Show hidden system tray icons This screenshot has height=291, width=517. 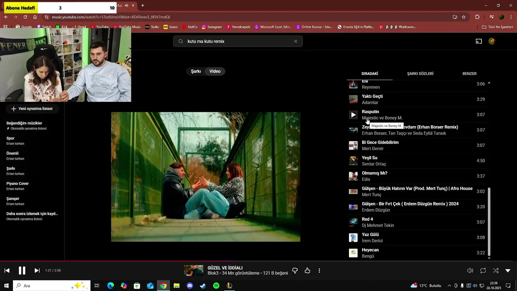tap(449, 286)
